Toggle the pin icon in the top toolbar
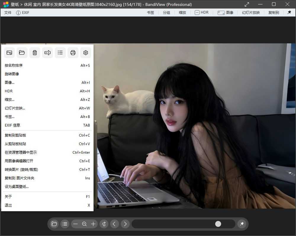The width and height of the screenshot is (296, 236). [x=289, y=12]
